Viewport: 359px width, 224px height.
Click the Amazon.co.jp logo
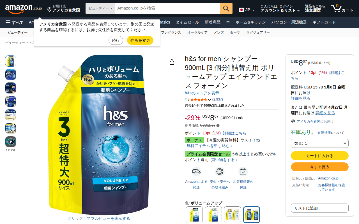24,8
